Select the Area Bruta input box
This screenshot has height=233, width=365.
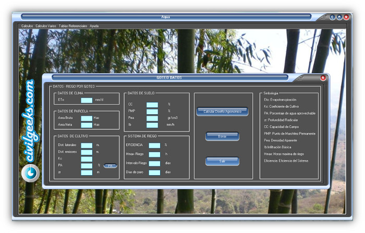pos(87,118)
